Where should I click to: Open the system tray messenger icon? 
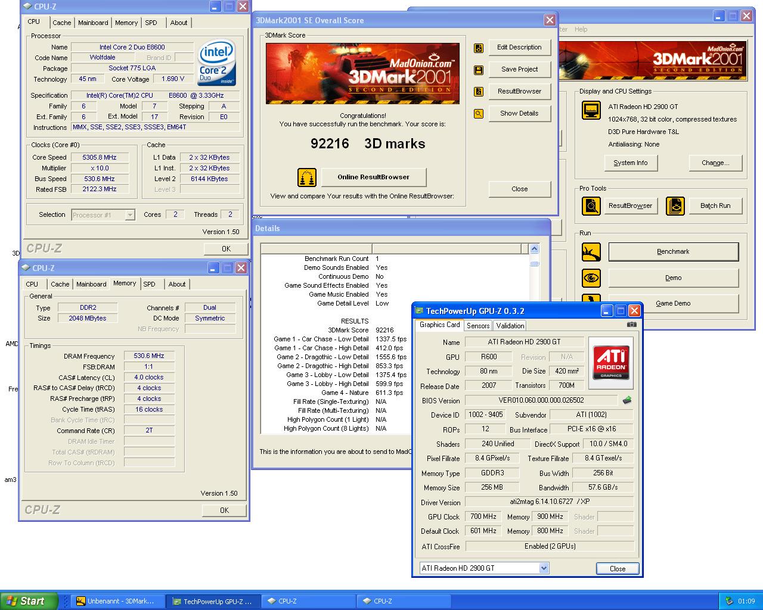(729, 601)
